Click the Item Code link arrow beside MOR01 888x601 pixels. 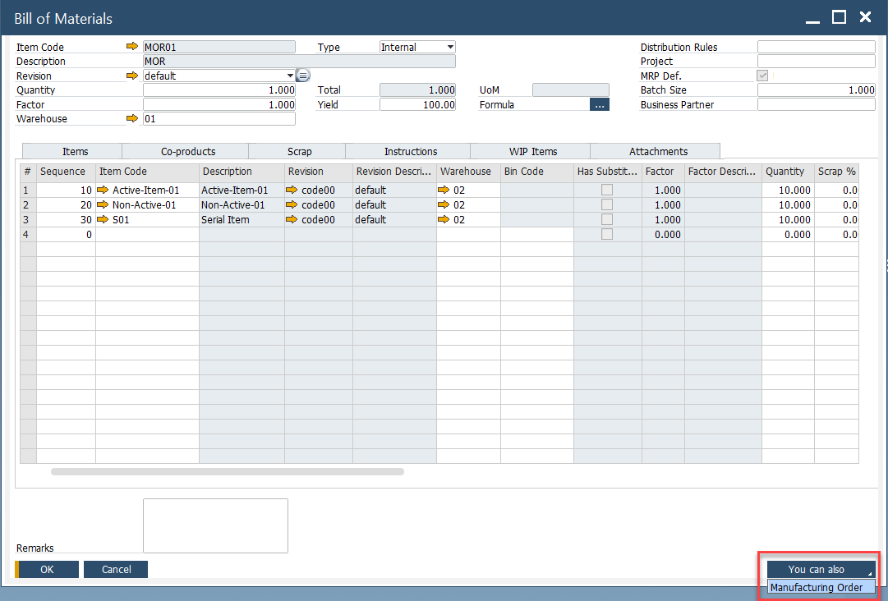pos(132,47)
